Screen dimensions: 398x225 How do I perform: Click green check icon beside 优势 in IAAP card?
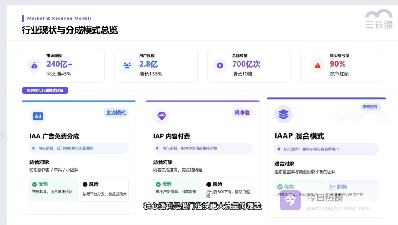(x=280, y=187)
